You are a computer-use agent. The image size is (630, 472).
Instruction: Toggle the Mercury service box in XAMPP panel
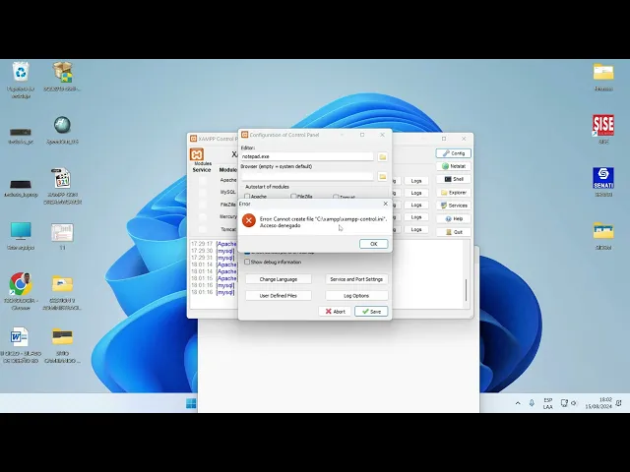203,216
